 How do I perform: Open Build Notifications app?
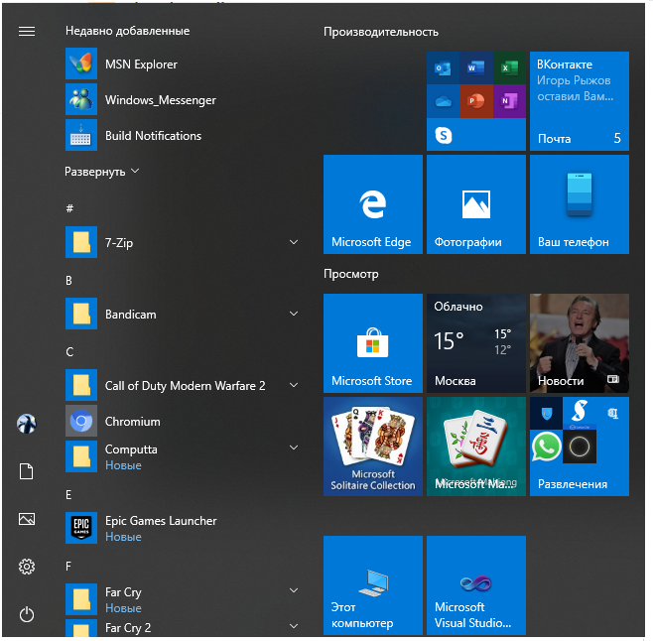coord(184,135)
